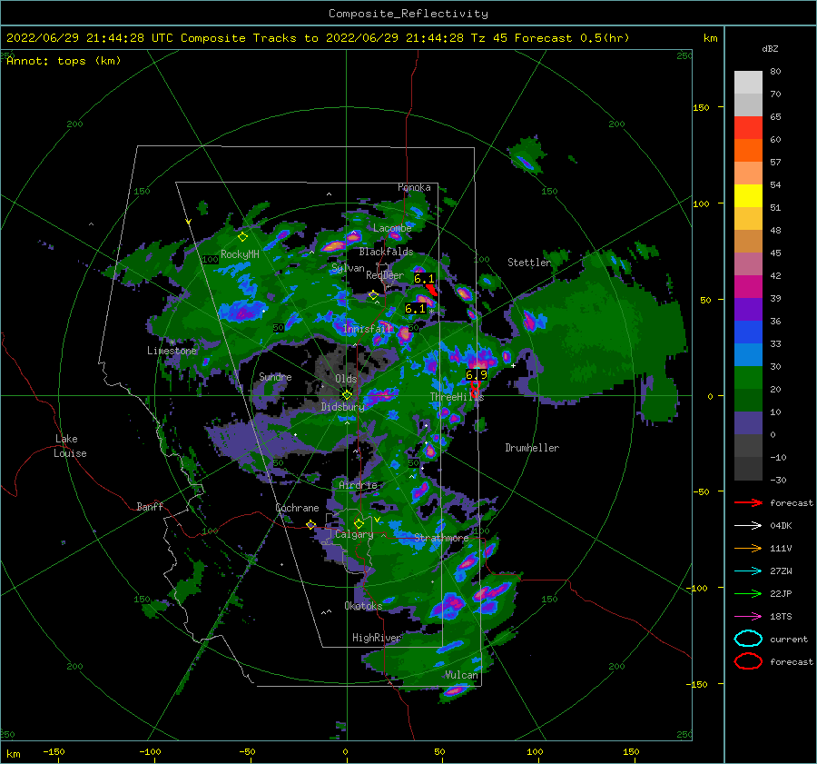
Task: Click the 2022/06/29 21:44:28 UTC timestamp line
Action: tap(318, 38)
